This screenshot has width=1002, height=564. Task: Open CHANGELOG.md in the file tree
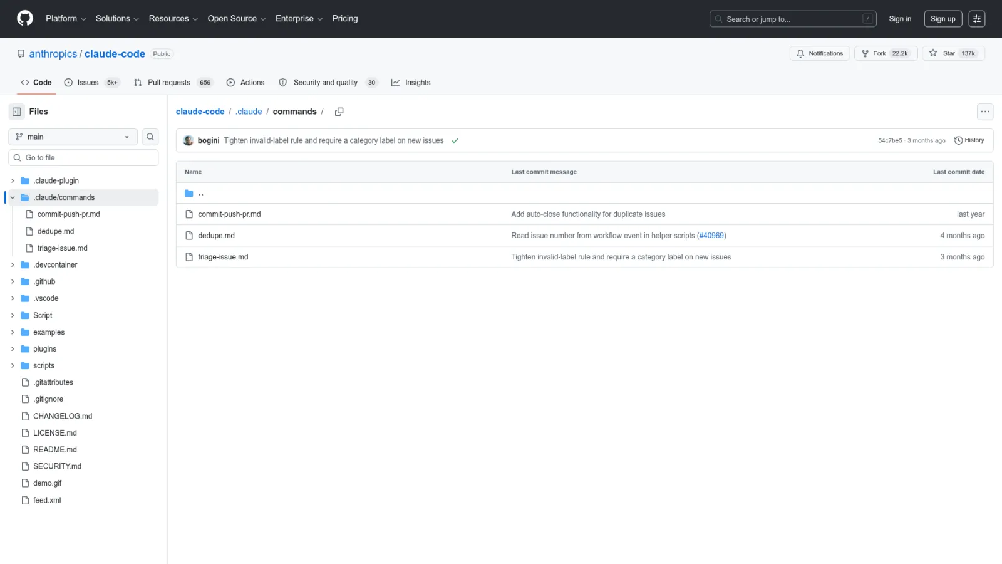(x=63, y=416)
